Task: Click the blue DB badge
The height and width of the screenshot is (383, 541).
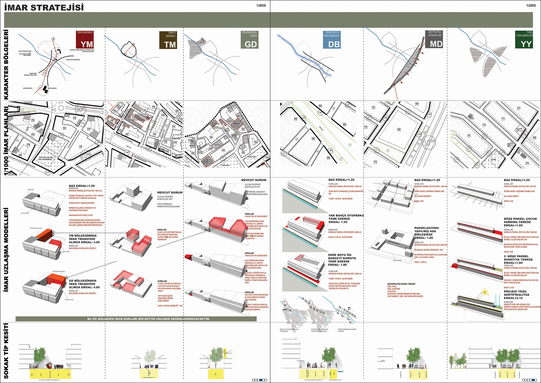Action: click(332, 40)
